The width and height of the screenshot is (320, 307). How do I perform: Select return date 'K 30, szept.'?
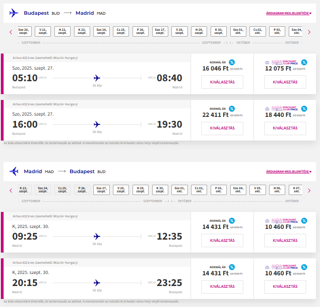coord(160,190)
